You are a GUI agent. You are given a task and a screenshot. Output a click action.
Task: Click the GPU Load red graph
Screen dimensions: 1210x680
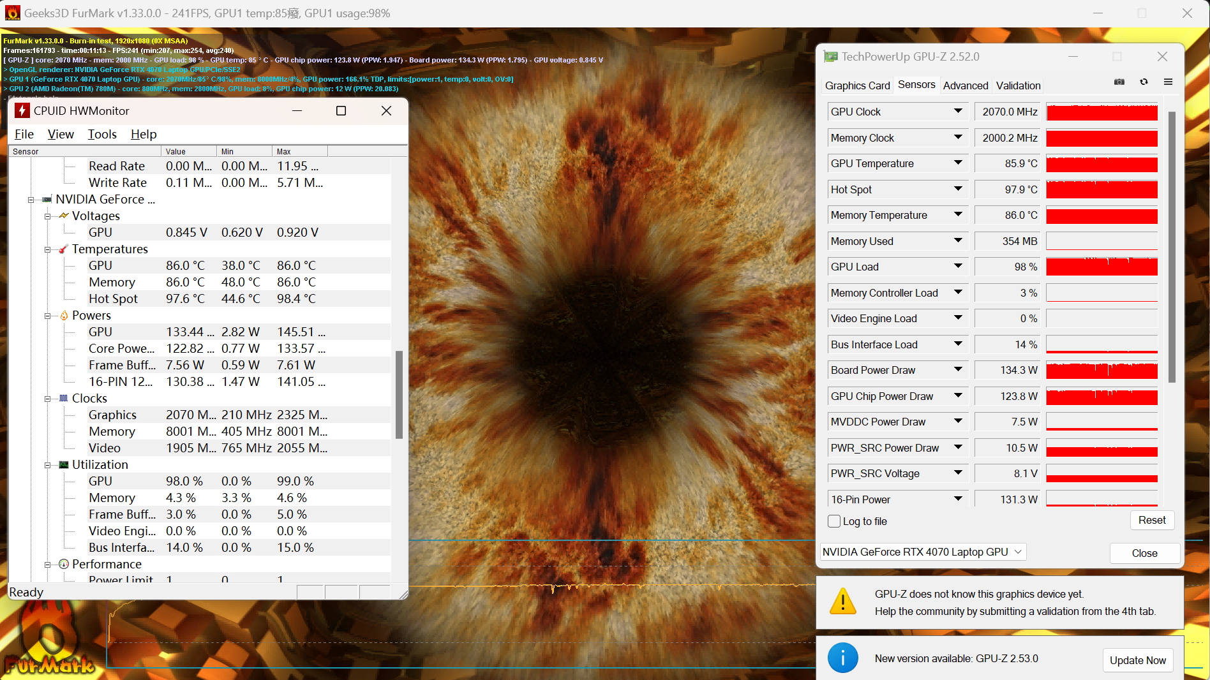(x=1102, y=267)
